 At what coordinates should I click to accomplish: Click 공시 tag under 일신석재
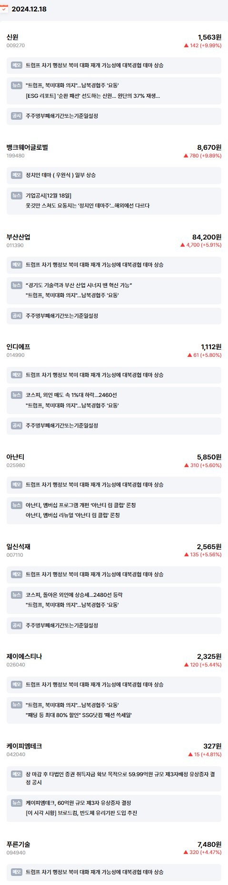click(17, 625)
